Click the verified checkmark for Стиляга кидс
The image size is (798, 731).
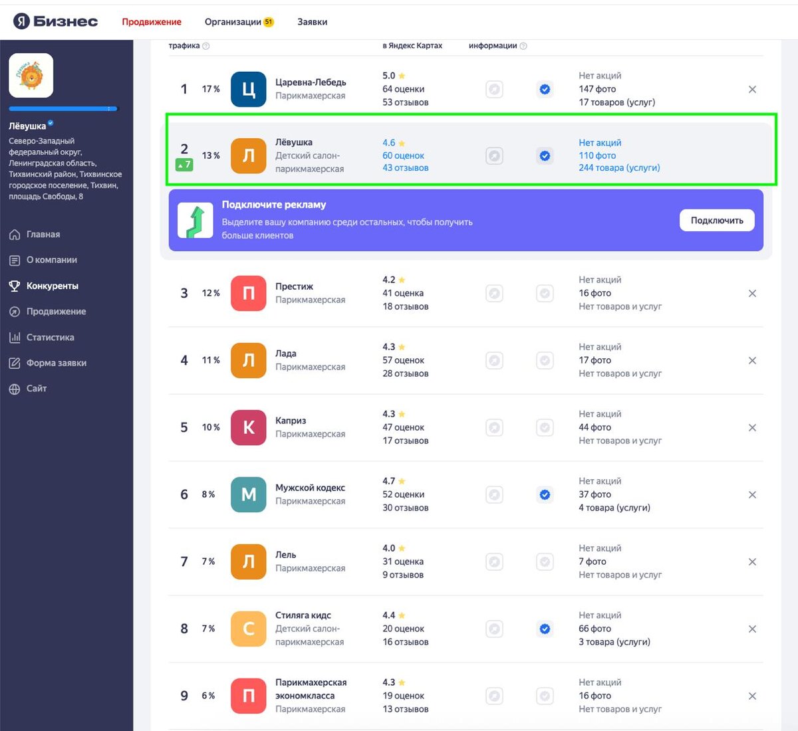[x=545, y=629]
